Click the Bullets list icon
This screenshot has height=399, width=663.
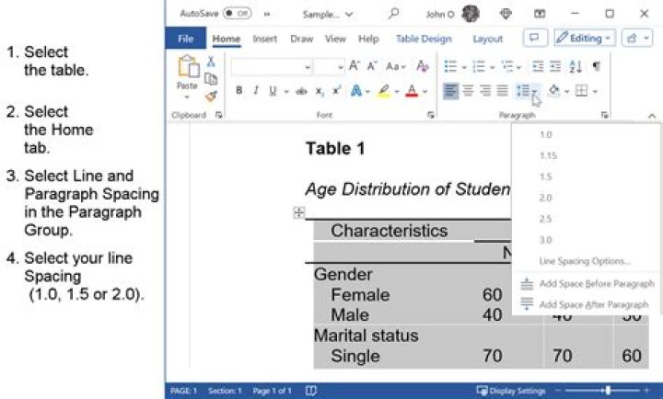[x=450, y=66]
